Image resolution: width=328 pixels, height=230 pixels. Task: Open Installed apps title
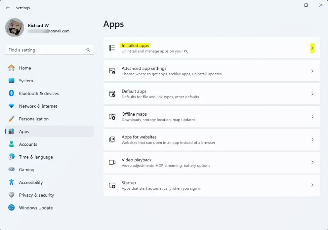(135, 45)
